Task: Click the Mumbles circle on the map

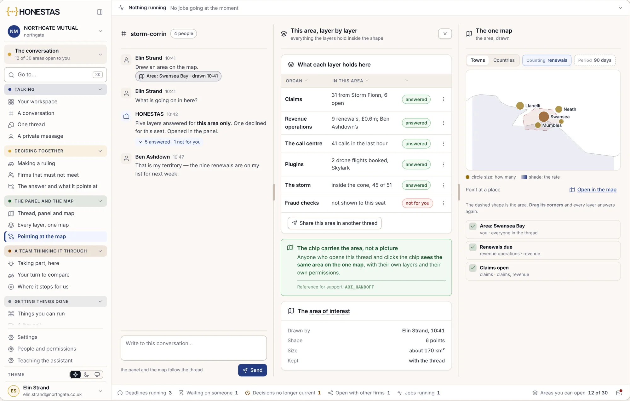Action: pyautogui.click(x=538, y=125)
